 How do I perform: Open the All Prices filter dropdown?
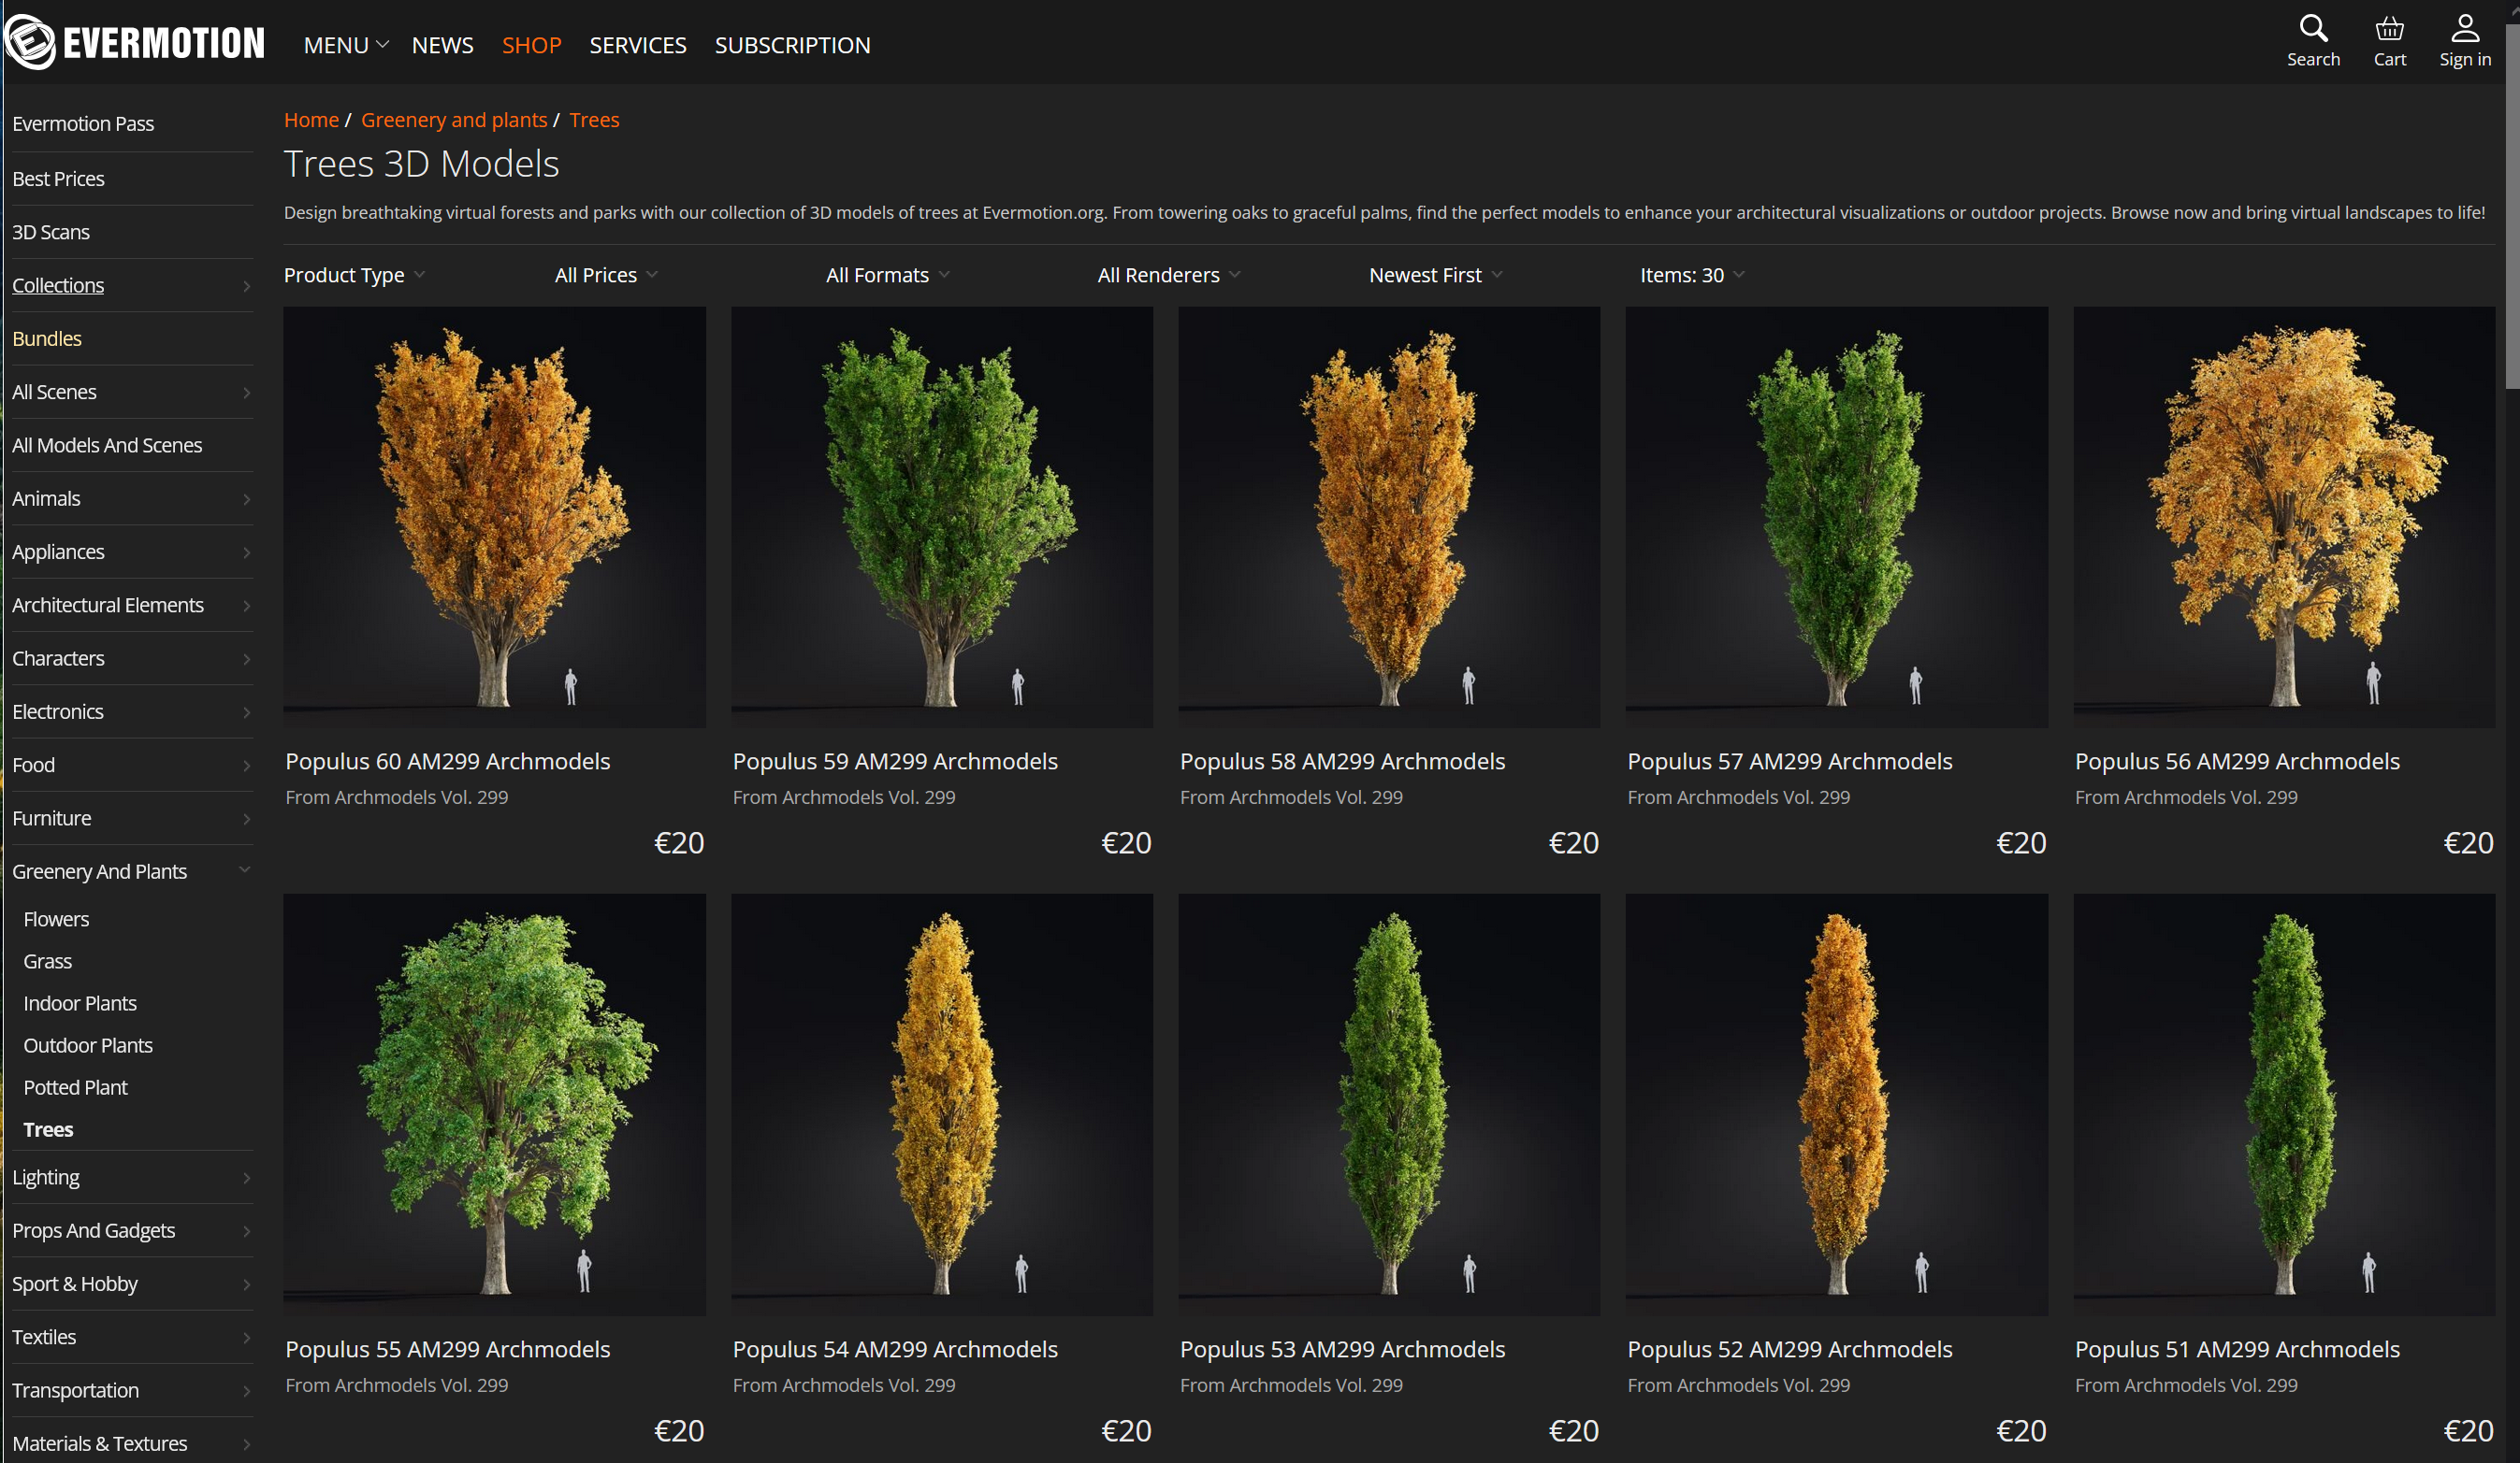click(606, 275)
